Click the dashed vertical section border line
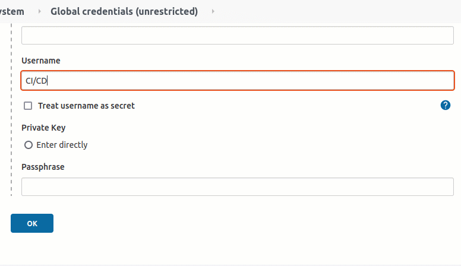Image resolution: width=461 pixels, height=266 pixels. click(11, 109)
